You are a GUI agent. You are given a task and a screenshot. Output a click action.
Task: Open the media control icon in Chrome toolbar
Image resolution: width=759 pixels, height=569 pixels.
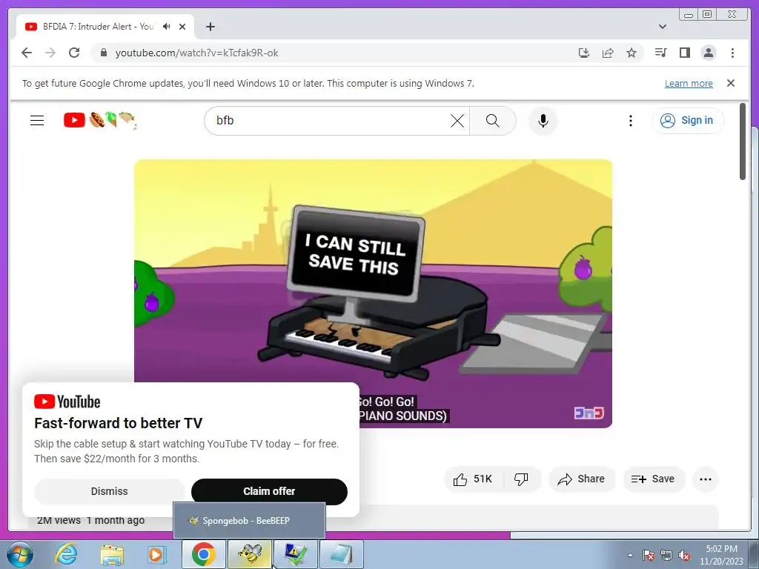tap(660, 53)
